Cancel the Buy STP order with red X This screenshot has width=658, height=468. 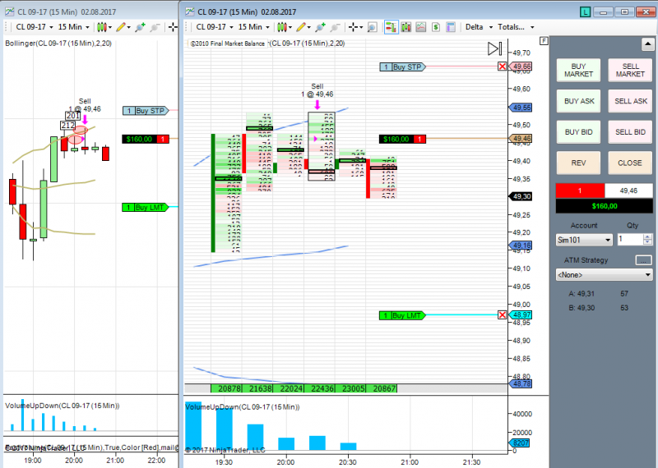pyautogui.click(x=502, y=67)
